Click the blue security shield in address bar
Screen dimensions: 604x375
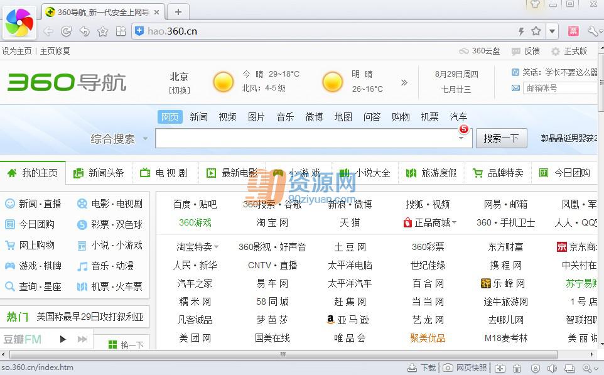pyautogui.click(x=139, y=31)
